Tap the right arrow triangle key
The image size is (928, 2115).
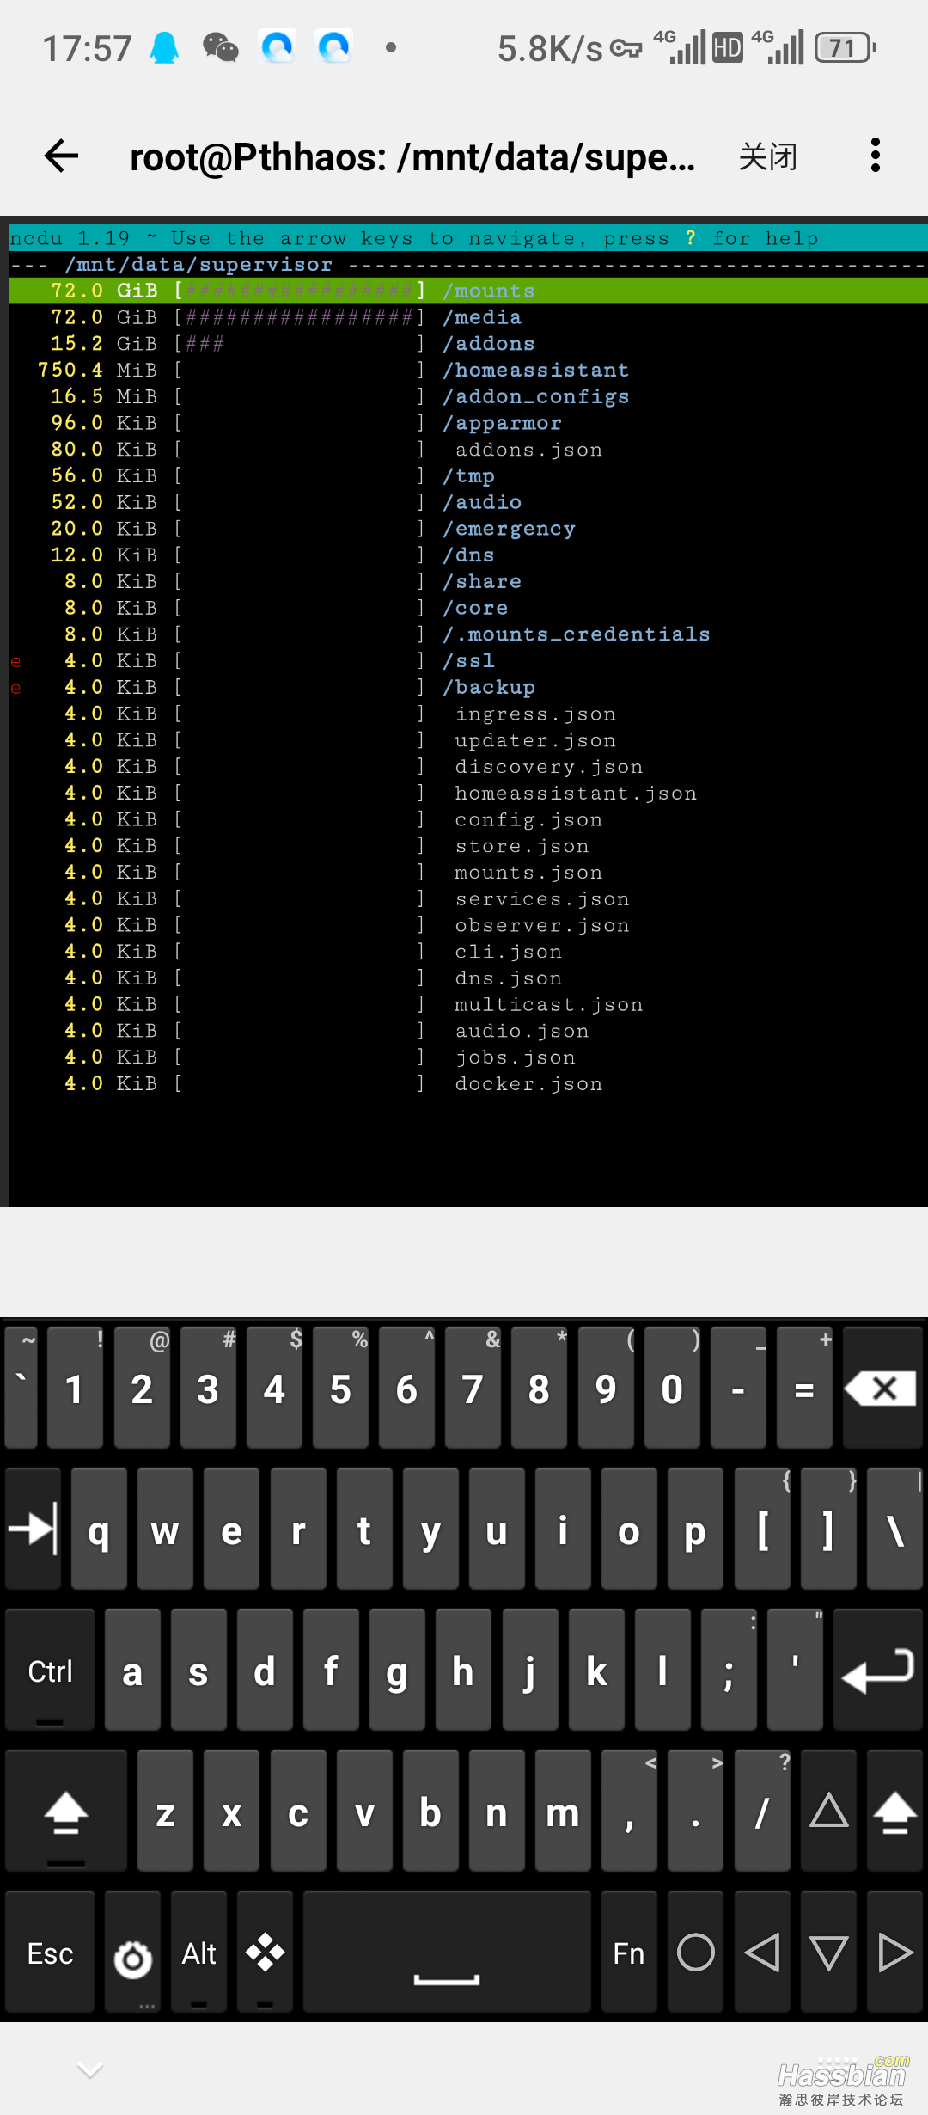point(894,1952)
